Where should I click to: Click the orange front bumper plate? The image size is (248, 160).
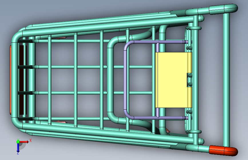point(10,80)
